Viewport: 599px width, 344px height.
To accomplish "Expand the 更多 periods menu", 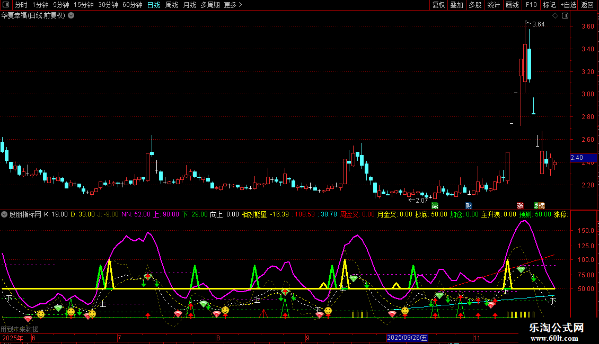I will click(x=233, y=5).
